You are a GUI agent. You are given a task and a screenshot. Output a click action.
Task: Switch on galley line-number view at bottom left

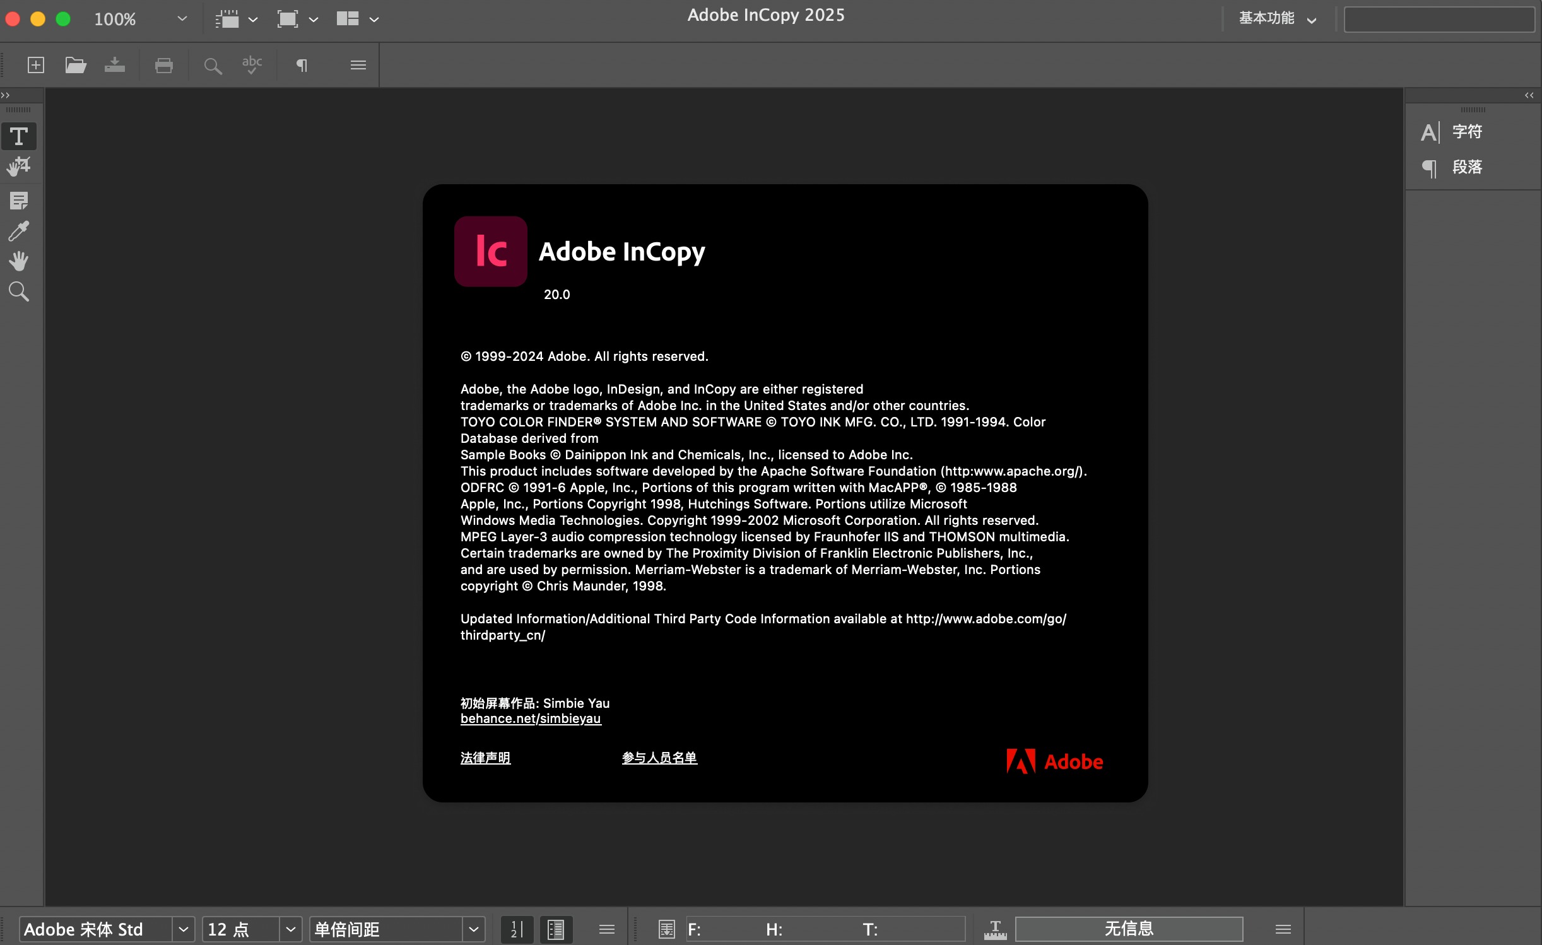point(516,929)
